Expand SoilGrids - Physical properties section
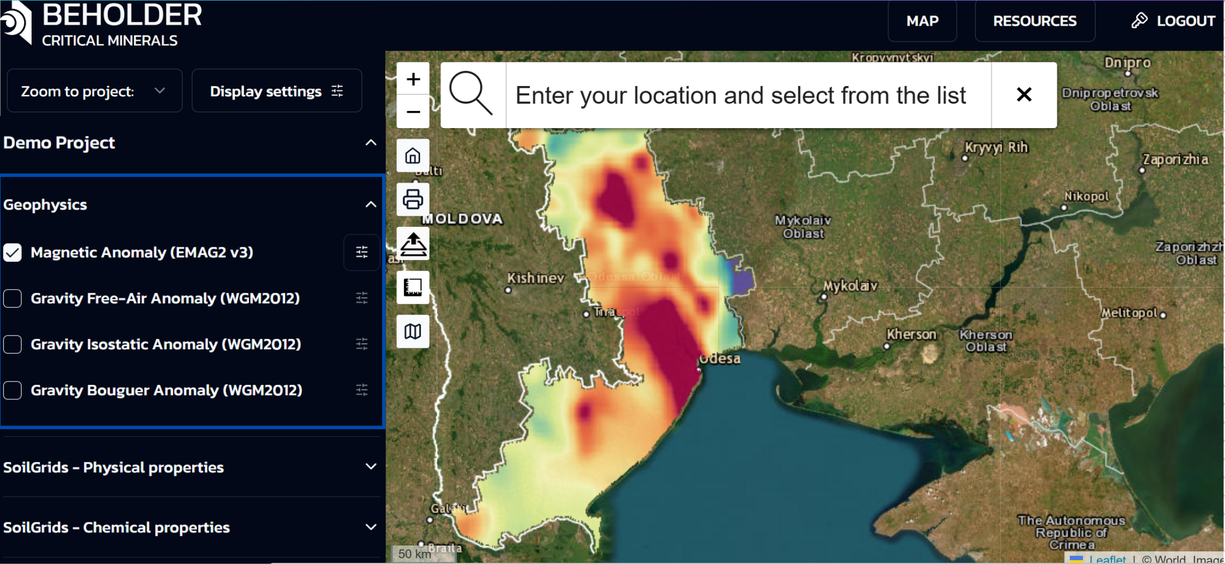Image resolution: width=1225 pixels, height=564 pixels. tap(371, 467)
